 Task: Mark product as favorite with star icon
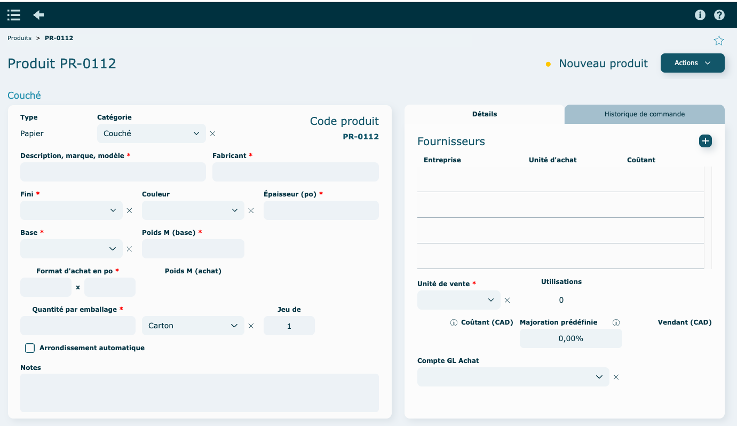coord(719,41)
